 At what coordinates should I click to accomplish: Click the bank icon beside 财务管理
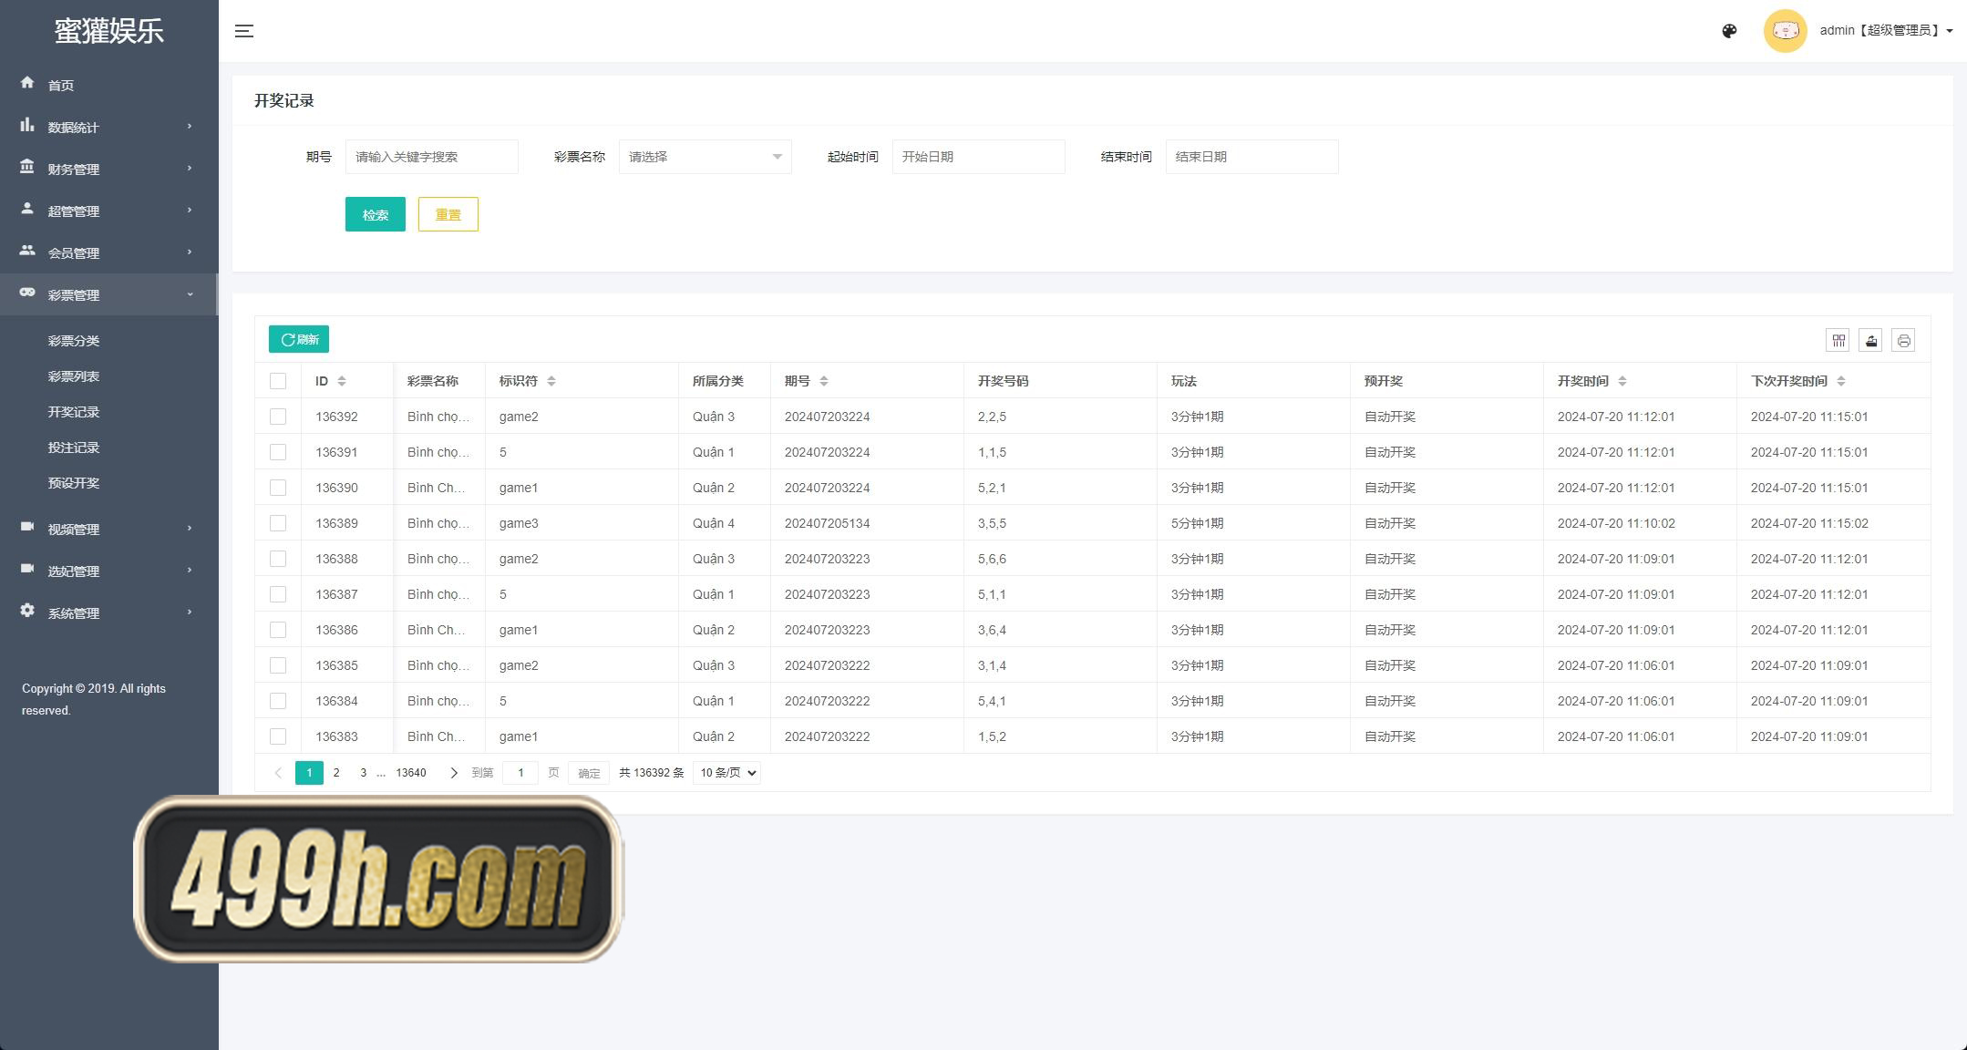[27, 167]
